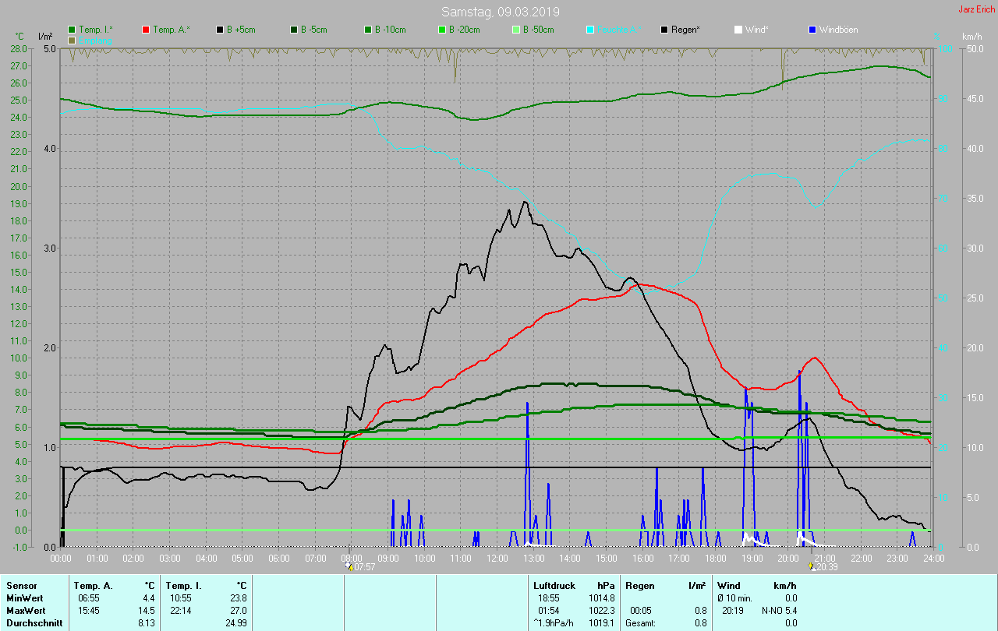Viewport: 998px width, 631px height.
Task: Click the sunset icon next to 20:39
Action: (811, 566)
